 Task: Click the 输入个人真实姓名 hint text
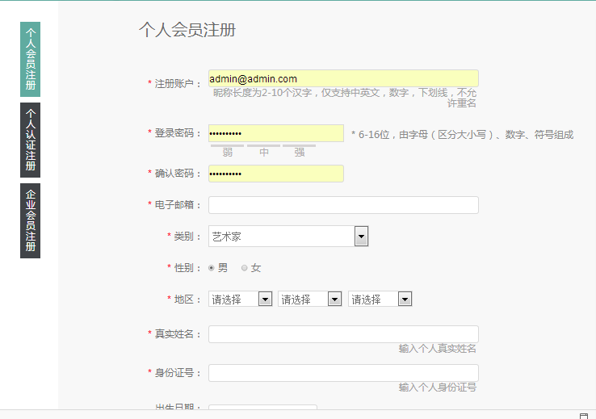coord(437,348)
